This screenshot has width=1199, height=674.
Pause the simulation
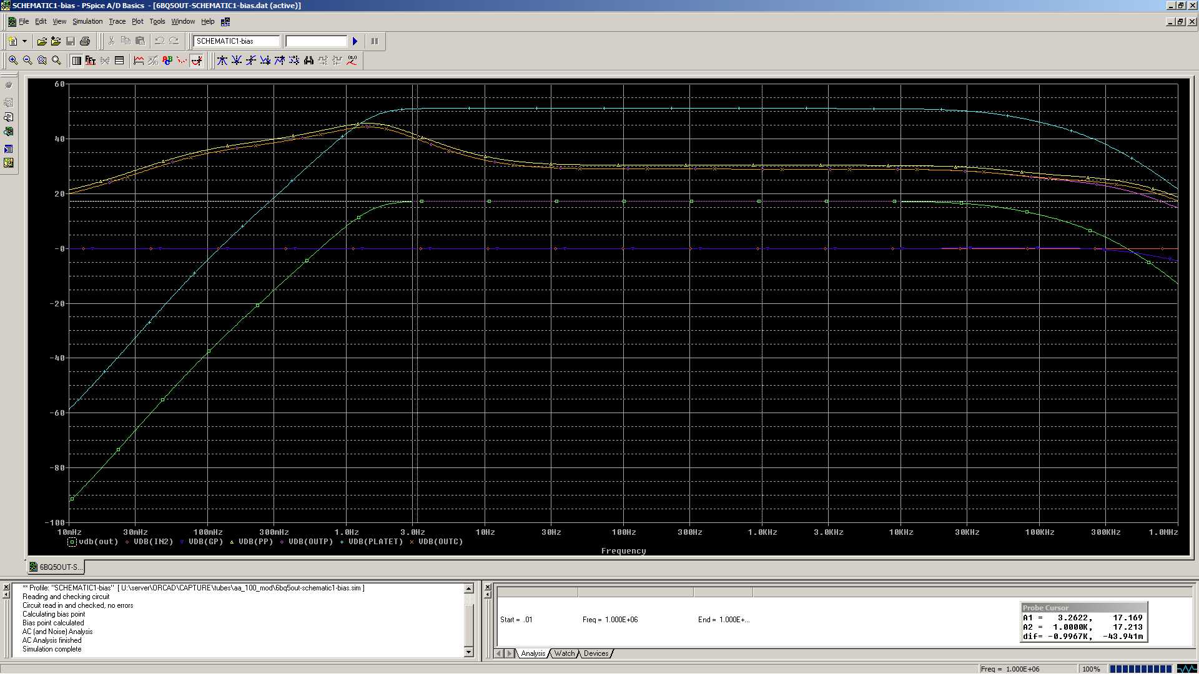[375, 41]
